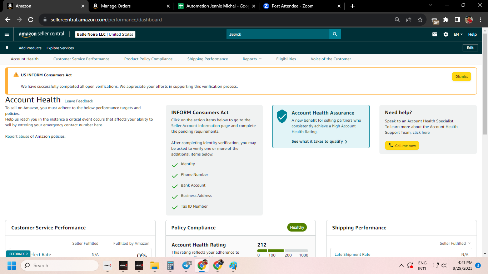Click the Amazon Seller Central logo

coord(41,34)
